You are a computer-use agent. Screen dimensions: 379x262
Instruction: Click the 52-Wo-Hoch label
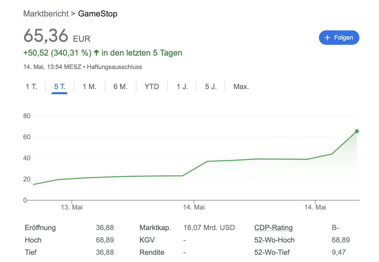[274, 240]
